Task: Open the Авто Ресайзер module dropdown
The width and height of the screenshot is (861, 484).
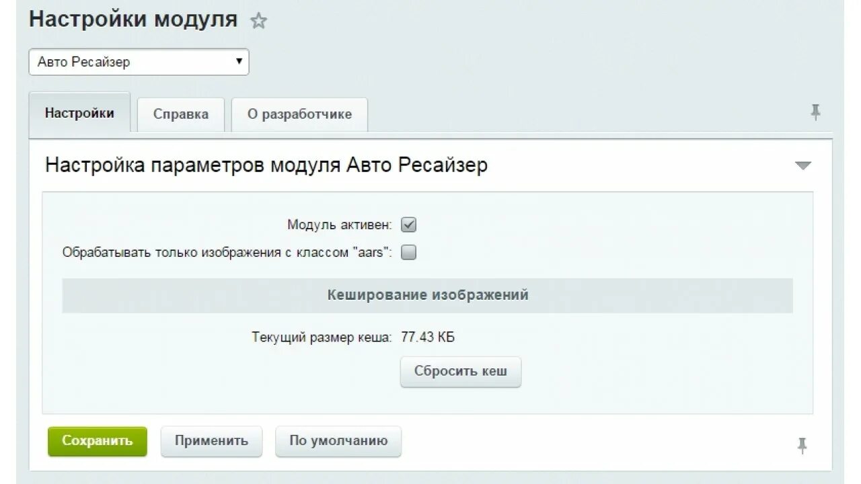Action: click(139, 62)
